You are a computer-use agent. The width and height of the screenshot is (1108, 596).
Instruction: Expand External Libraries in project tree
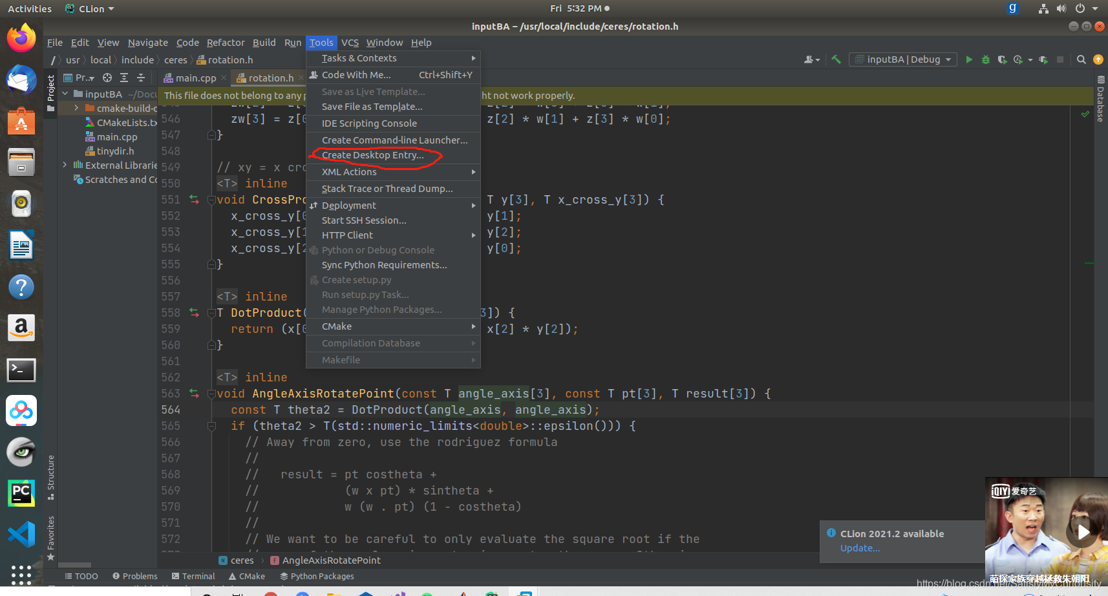(x=65, y=165)
